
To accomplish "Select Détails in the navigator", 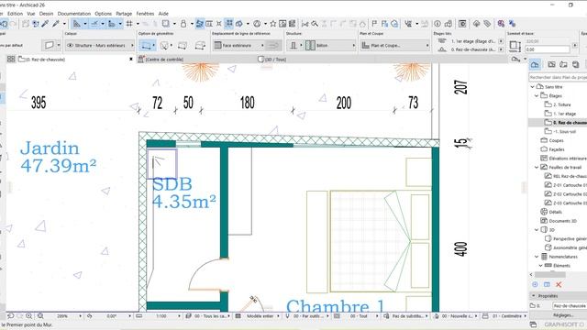I will coord(555,212).
